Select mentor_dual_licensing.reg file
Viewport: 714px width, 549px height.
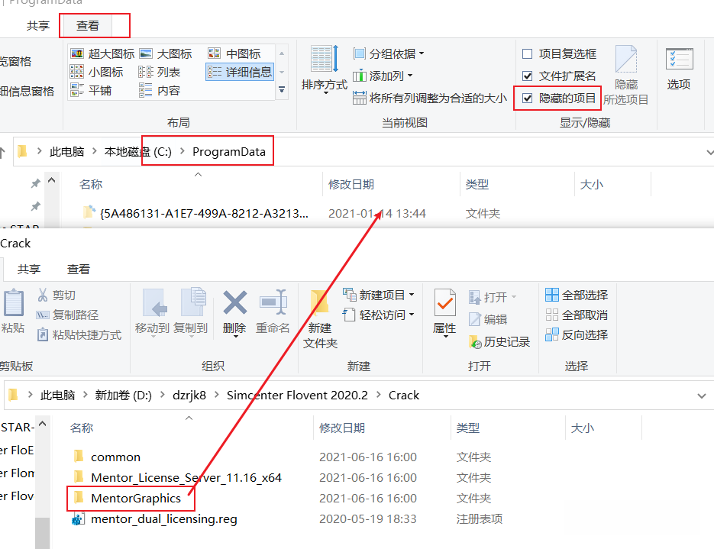coord(155,519)
